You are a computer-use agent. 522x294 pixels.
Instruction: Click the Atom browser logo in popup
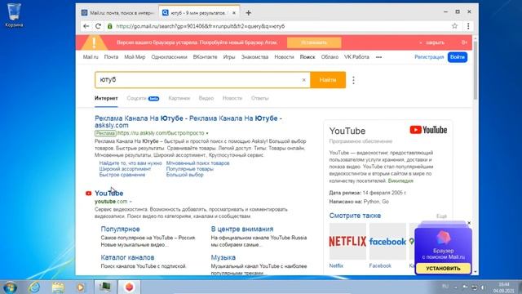443,238
